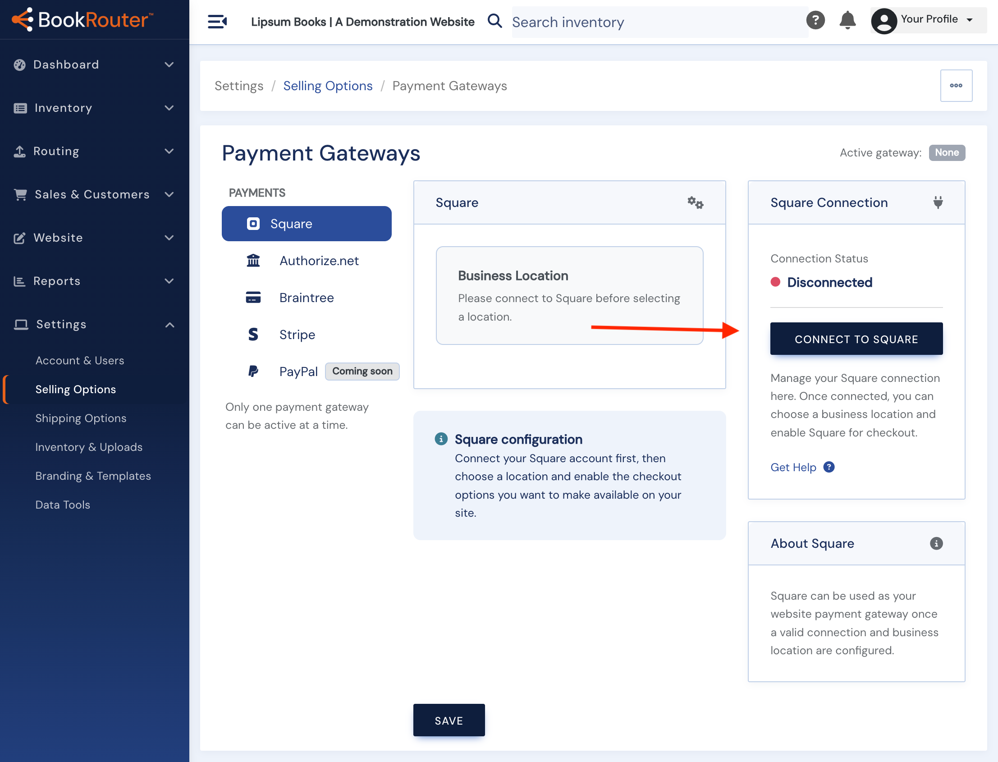Expand the Inventory menu chevron
The height and width of the screenshot is (762, 998).
tap(169, 107)
